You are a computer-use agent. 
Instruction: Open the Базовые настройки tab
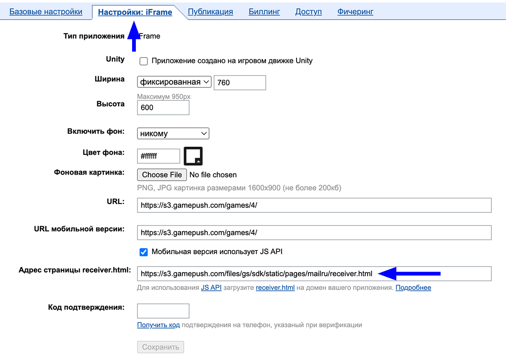pos(46,12)
